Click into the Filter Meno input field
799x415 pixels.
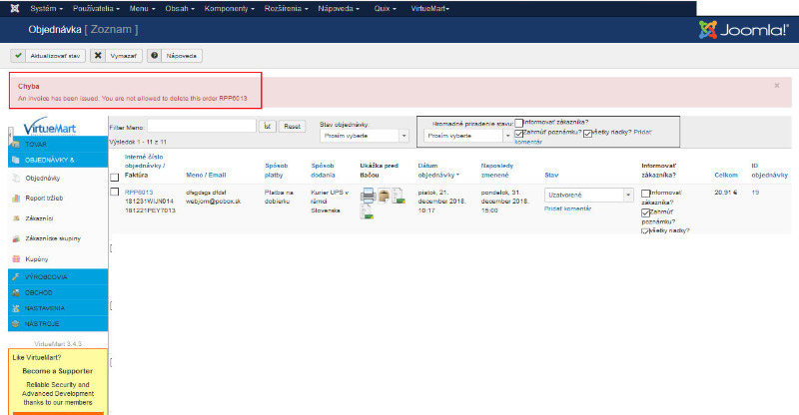click(x=202, y=126)
